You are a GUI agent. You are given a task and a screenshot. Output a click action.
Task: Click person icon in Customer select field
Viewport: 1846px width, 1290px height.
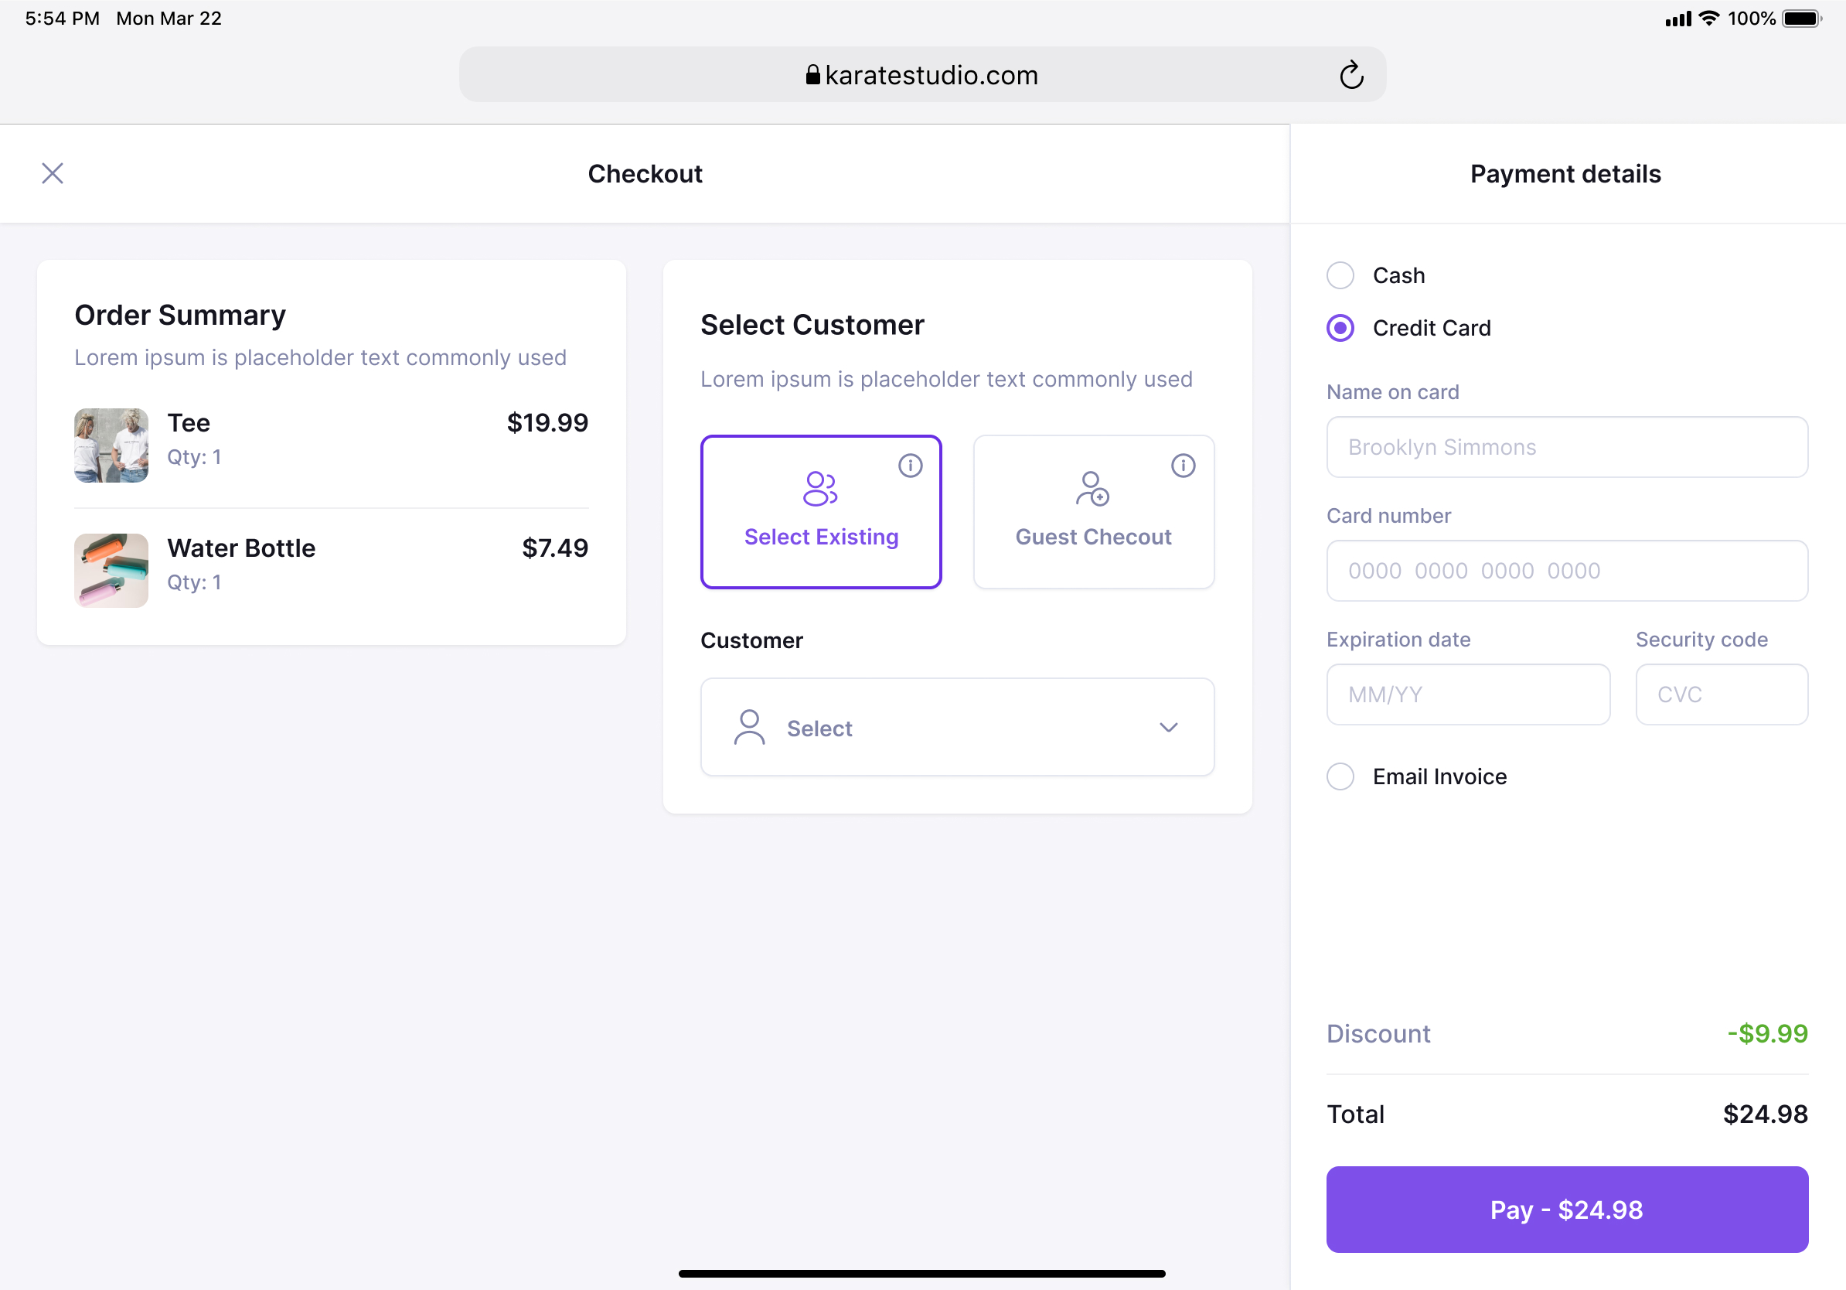point(749,727)
